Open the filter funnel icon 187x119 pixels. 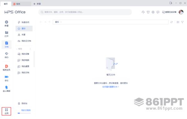coord(182,22)
